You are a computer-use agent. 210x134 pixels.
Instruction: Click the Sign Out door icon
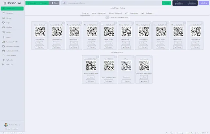pyautogui.click(x=3, y=65)
